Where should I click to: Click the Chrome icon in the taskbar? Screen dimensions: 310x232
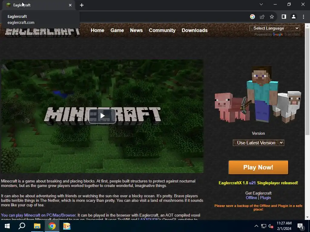click(x=52, y=226)
